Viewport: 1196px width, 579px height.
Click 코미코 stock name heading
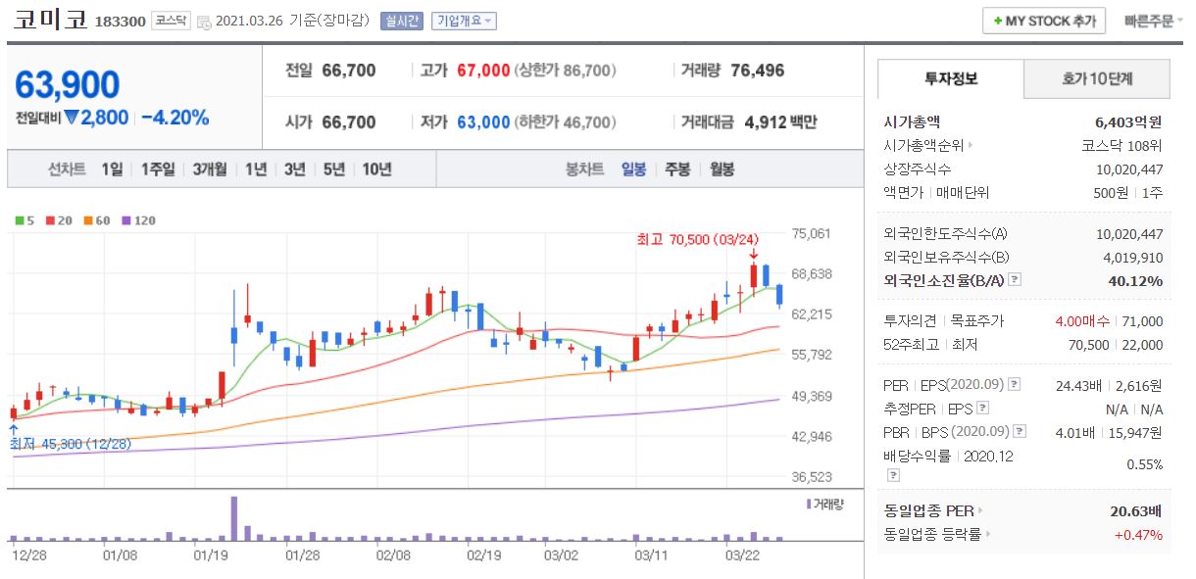pyautogui.click(x=50, y=21)
